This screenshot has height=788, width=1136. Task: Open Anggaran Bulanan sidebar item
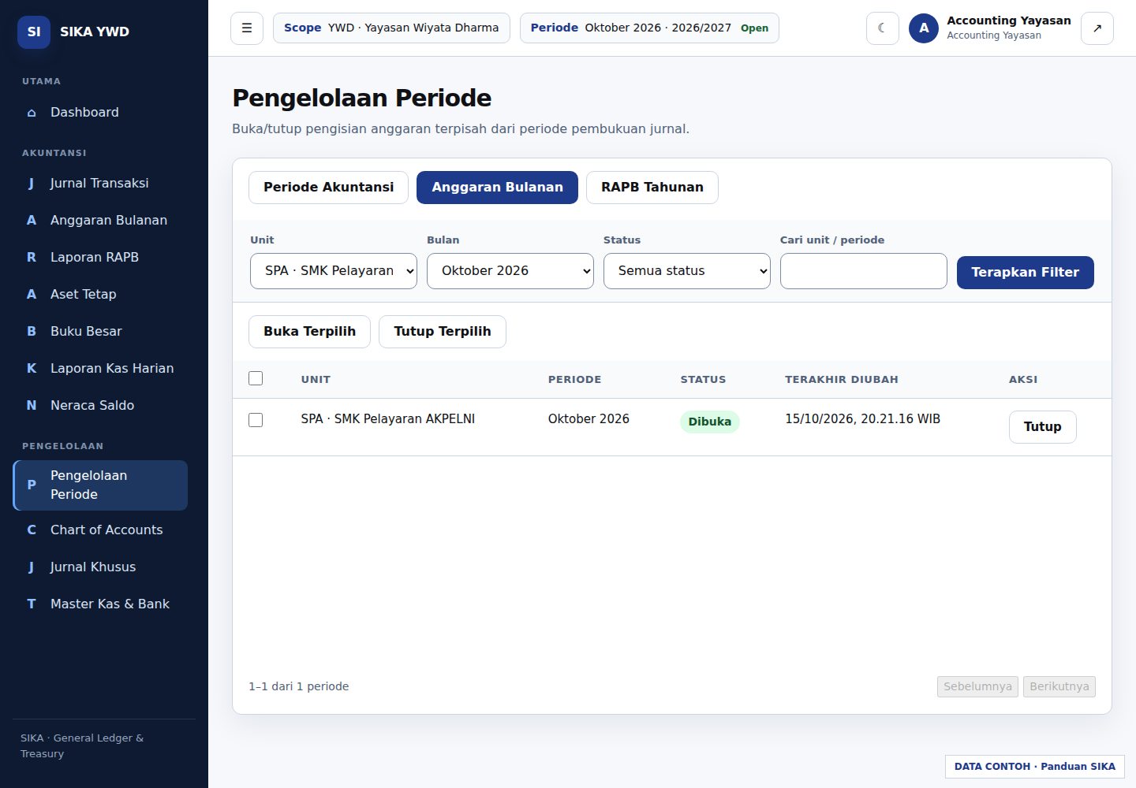100,220
